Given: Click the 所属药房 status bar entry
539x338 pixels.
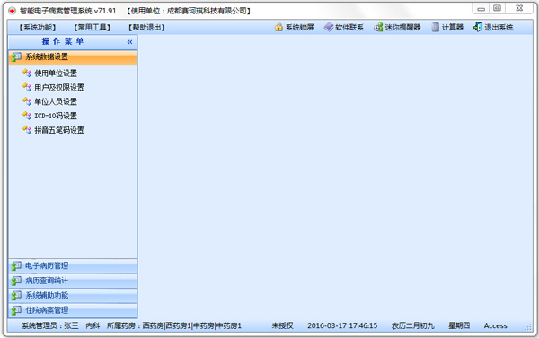Looking at the screenshot, I should click(174, 325).
